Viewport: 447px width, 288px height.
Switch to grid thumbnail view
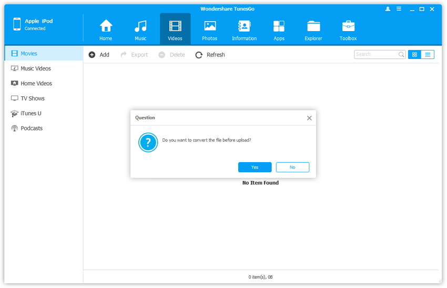pos(414,54)
